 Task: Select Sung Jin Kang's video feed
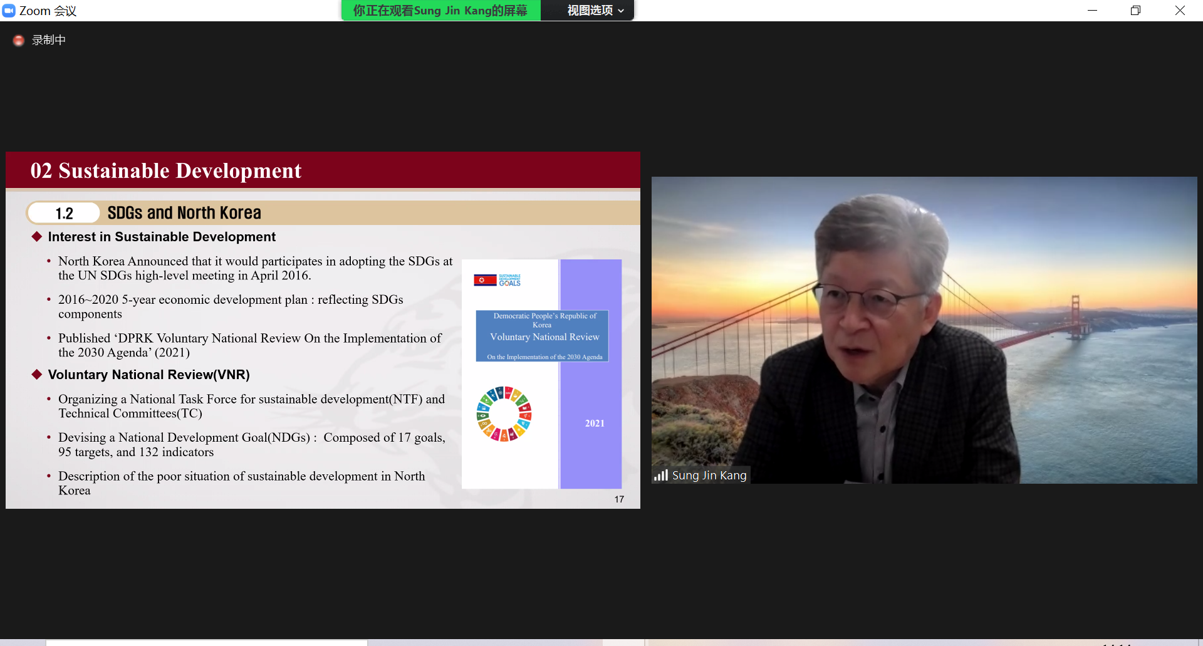924,330
